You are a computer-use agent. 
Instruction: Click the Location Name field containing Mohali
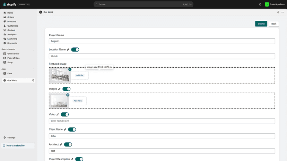click(162, 56)
